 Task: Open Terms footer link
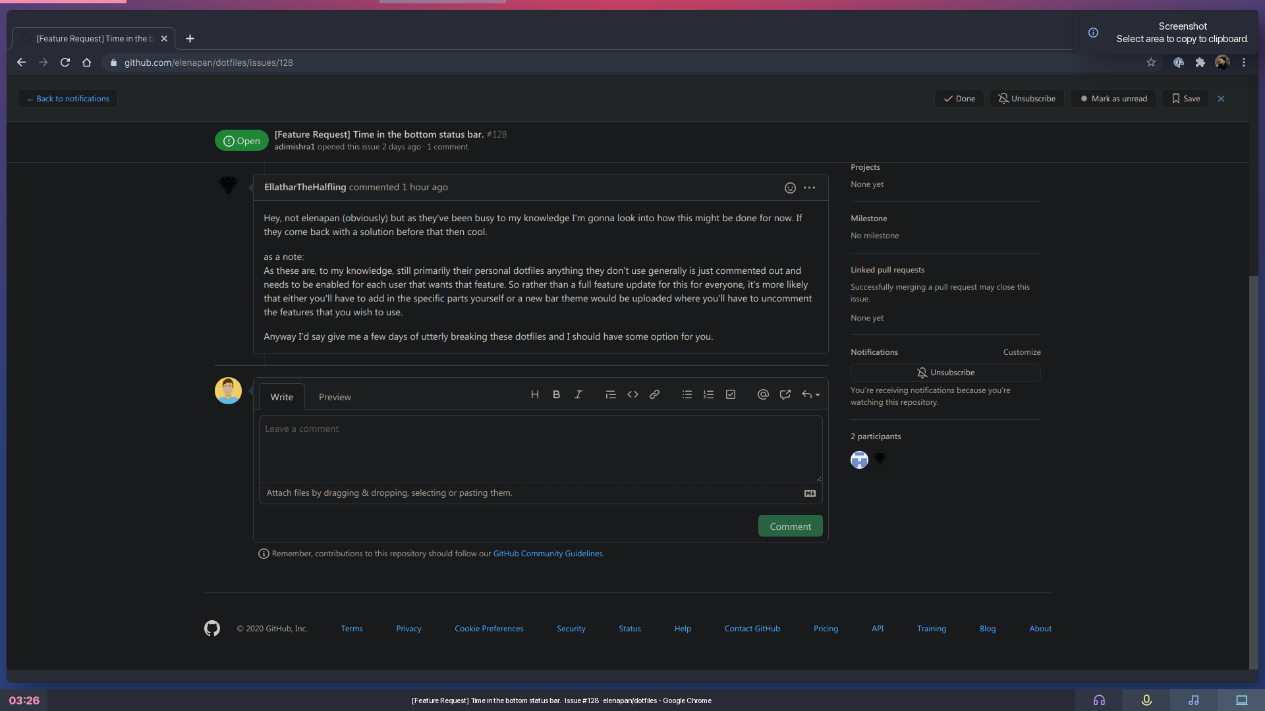pyautogui.click(x=352, y=629)
